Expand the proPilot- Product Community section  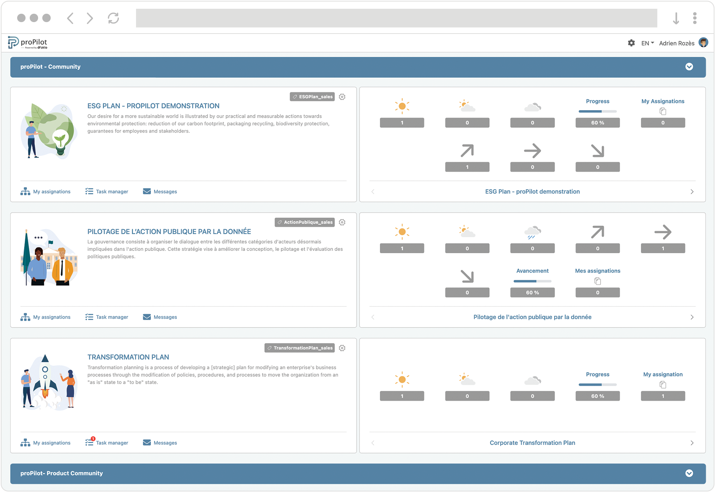689,474
